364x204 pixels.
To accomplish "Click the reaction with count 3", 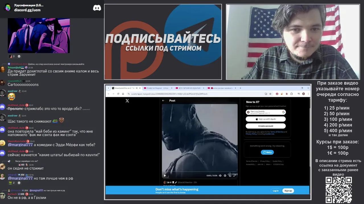I will pos(12,56).
